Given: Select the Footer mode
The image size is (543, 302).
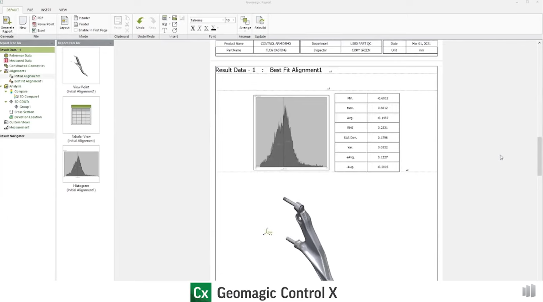Looking at the screenshot, I should point(81,24).
